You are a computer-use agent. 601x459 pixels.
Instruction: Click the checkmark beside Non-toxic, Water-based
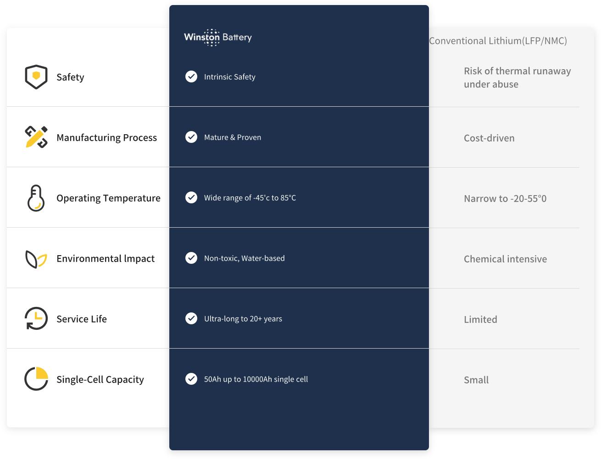coord(191,258)
